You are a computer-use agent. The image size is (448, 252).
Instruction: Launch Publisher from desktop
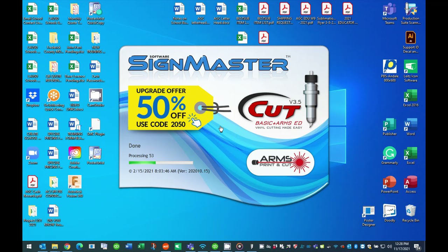pos(390,127)
